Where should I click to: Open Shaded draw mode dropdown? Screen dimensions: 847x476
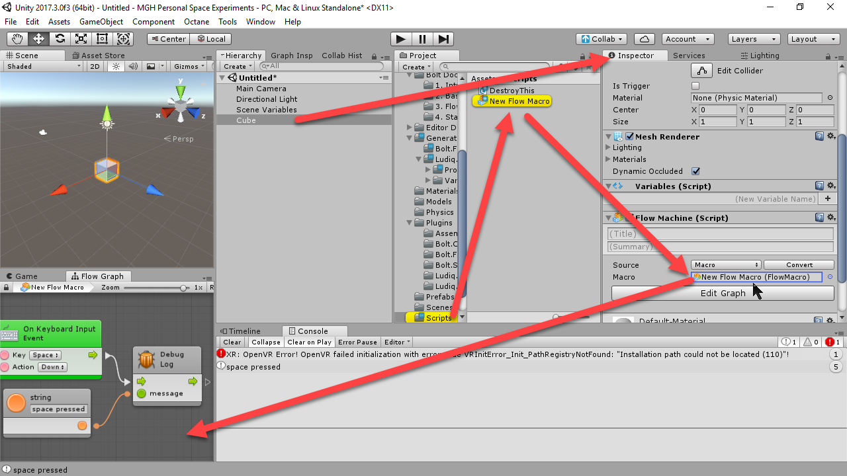pyautogui.click(x=44, y=66)
